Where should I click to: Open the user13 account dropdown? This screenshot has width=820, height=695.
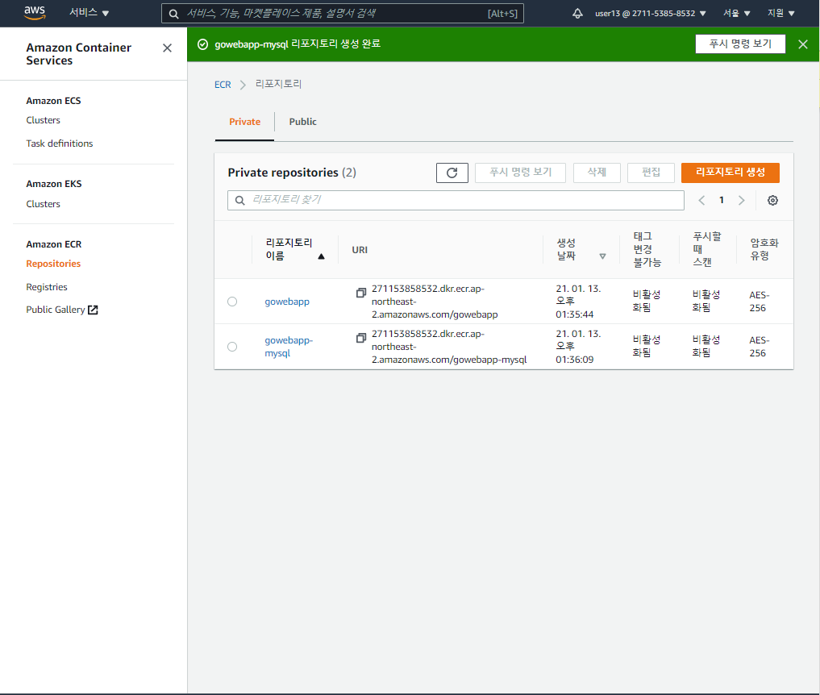click(x=650, y=14)
